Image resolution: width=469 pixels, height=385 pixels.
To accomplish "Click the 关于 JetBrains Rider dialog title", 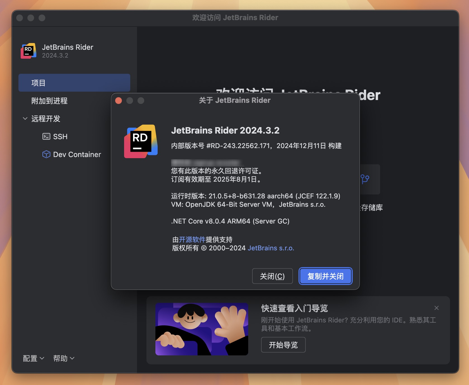I will click(x=235, y=100).
